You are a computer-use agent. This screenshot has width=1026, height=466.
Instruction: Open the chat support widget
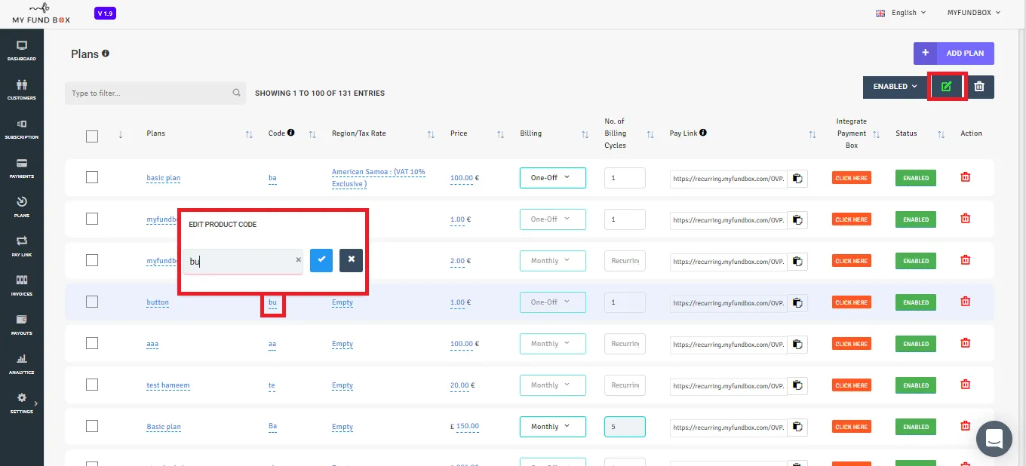994,437
